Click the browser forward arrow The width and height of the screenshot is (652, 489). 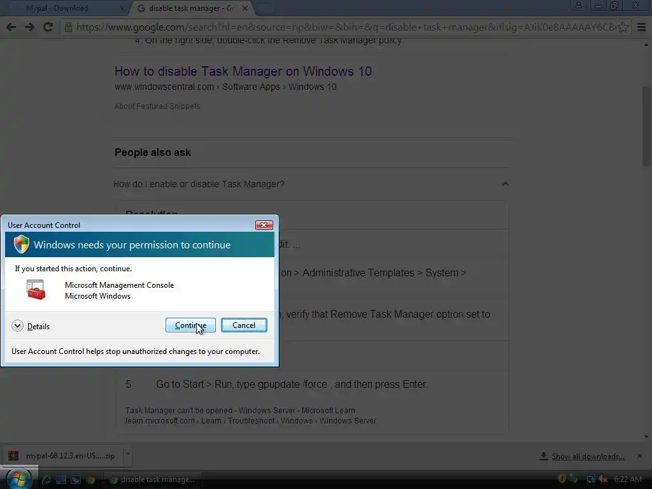[x=29, y=27]
